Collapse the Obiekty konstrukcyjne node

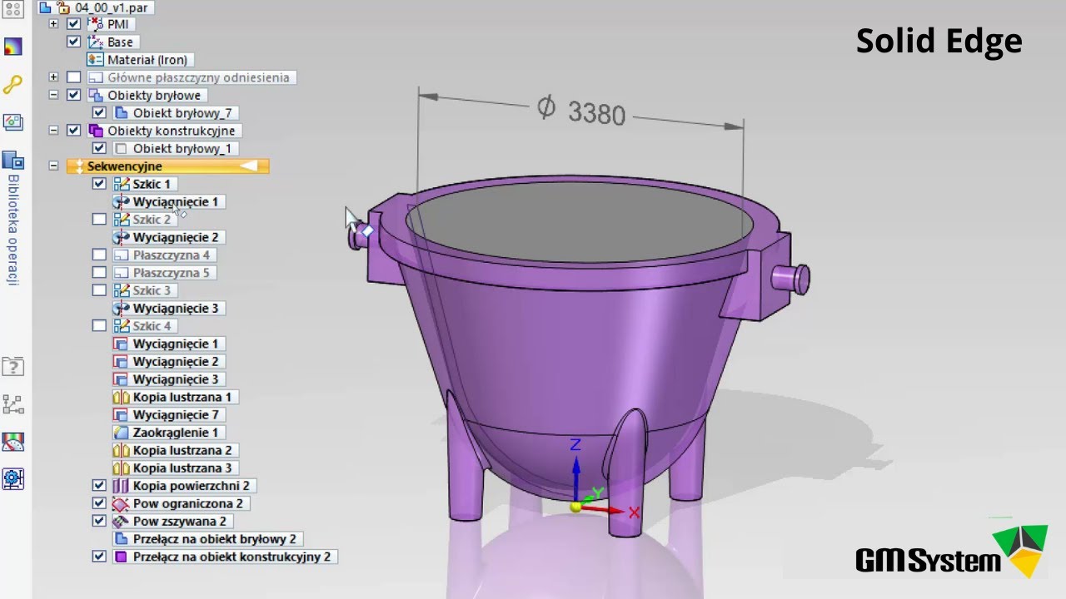[53, 131]
